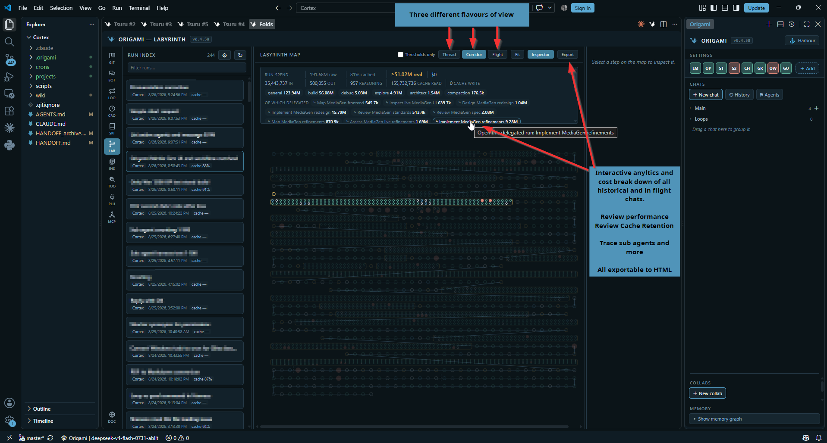Open the notifications bell in status bar
This screenshot has width=827, height=443.
818,438
